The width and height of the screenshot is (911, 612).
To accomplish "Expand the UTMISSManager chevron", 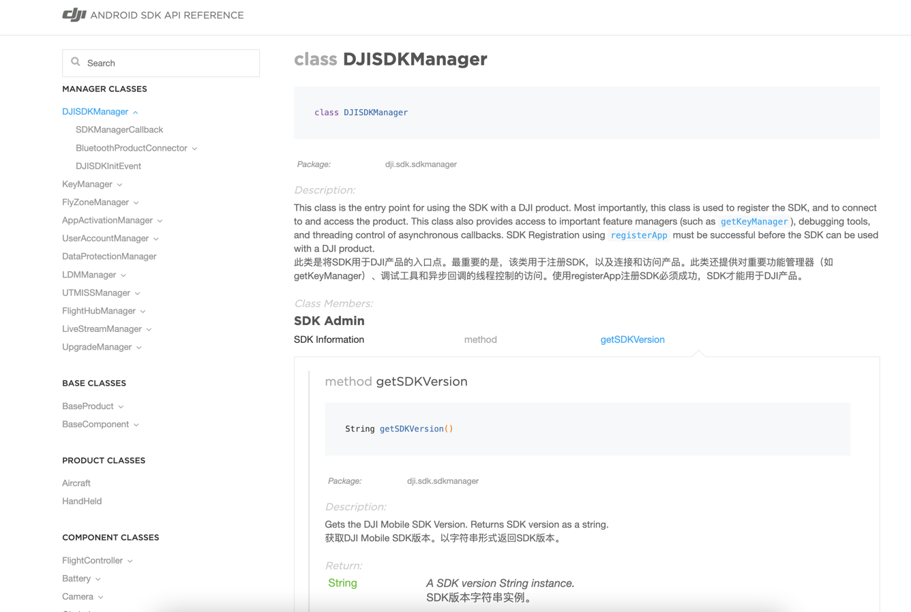I will tap(138, 293).
